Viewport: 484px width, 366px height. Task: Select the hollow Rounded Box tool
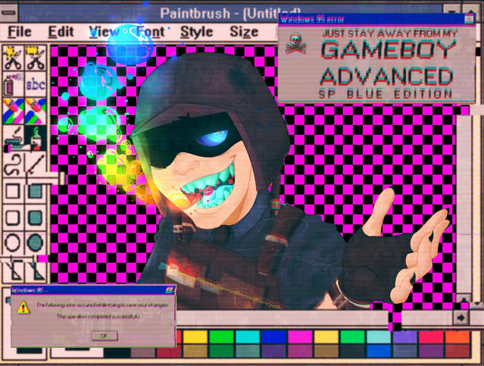tap(13, 217)
